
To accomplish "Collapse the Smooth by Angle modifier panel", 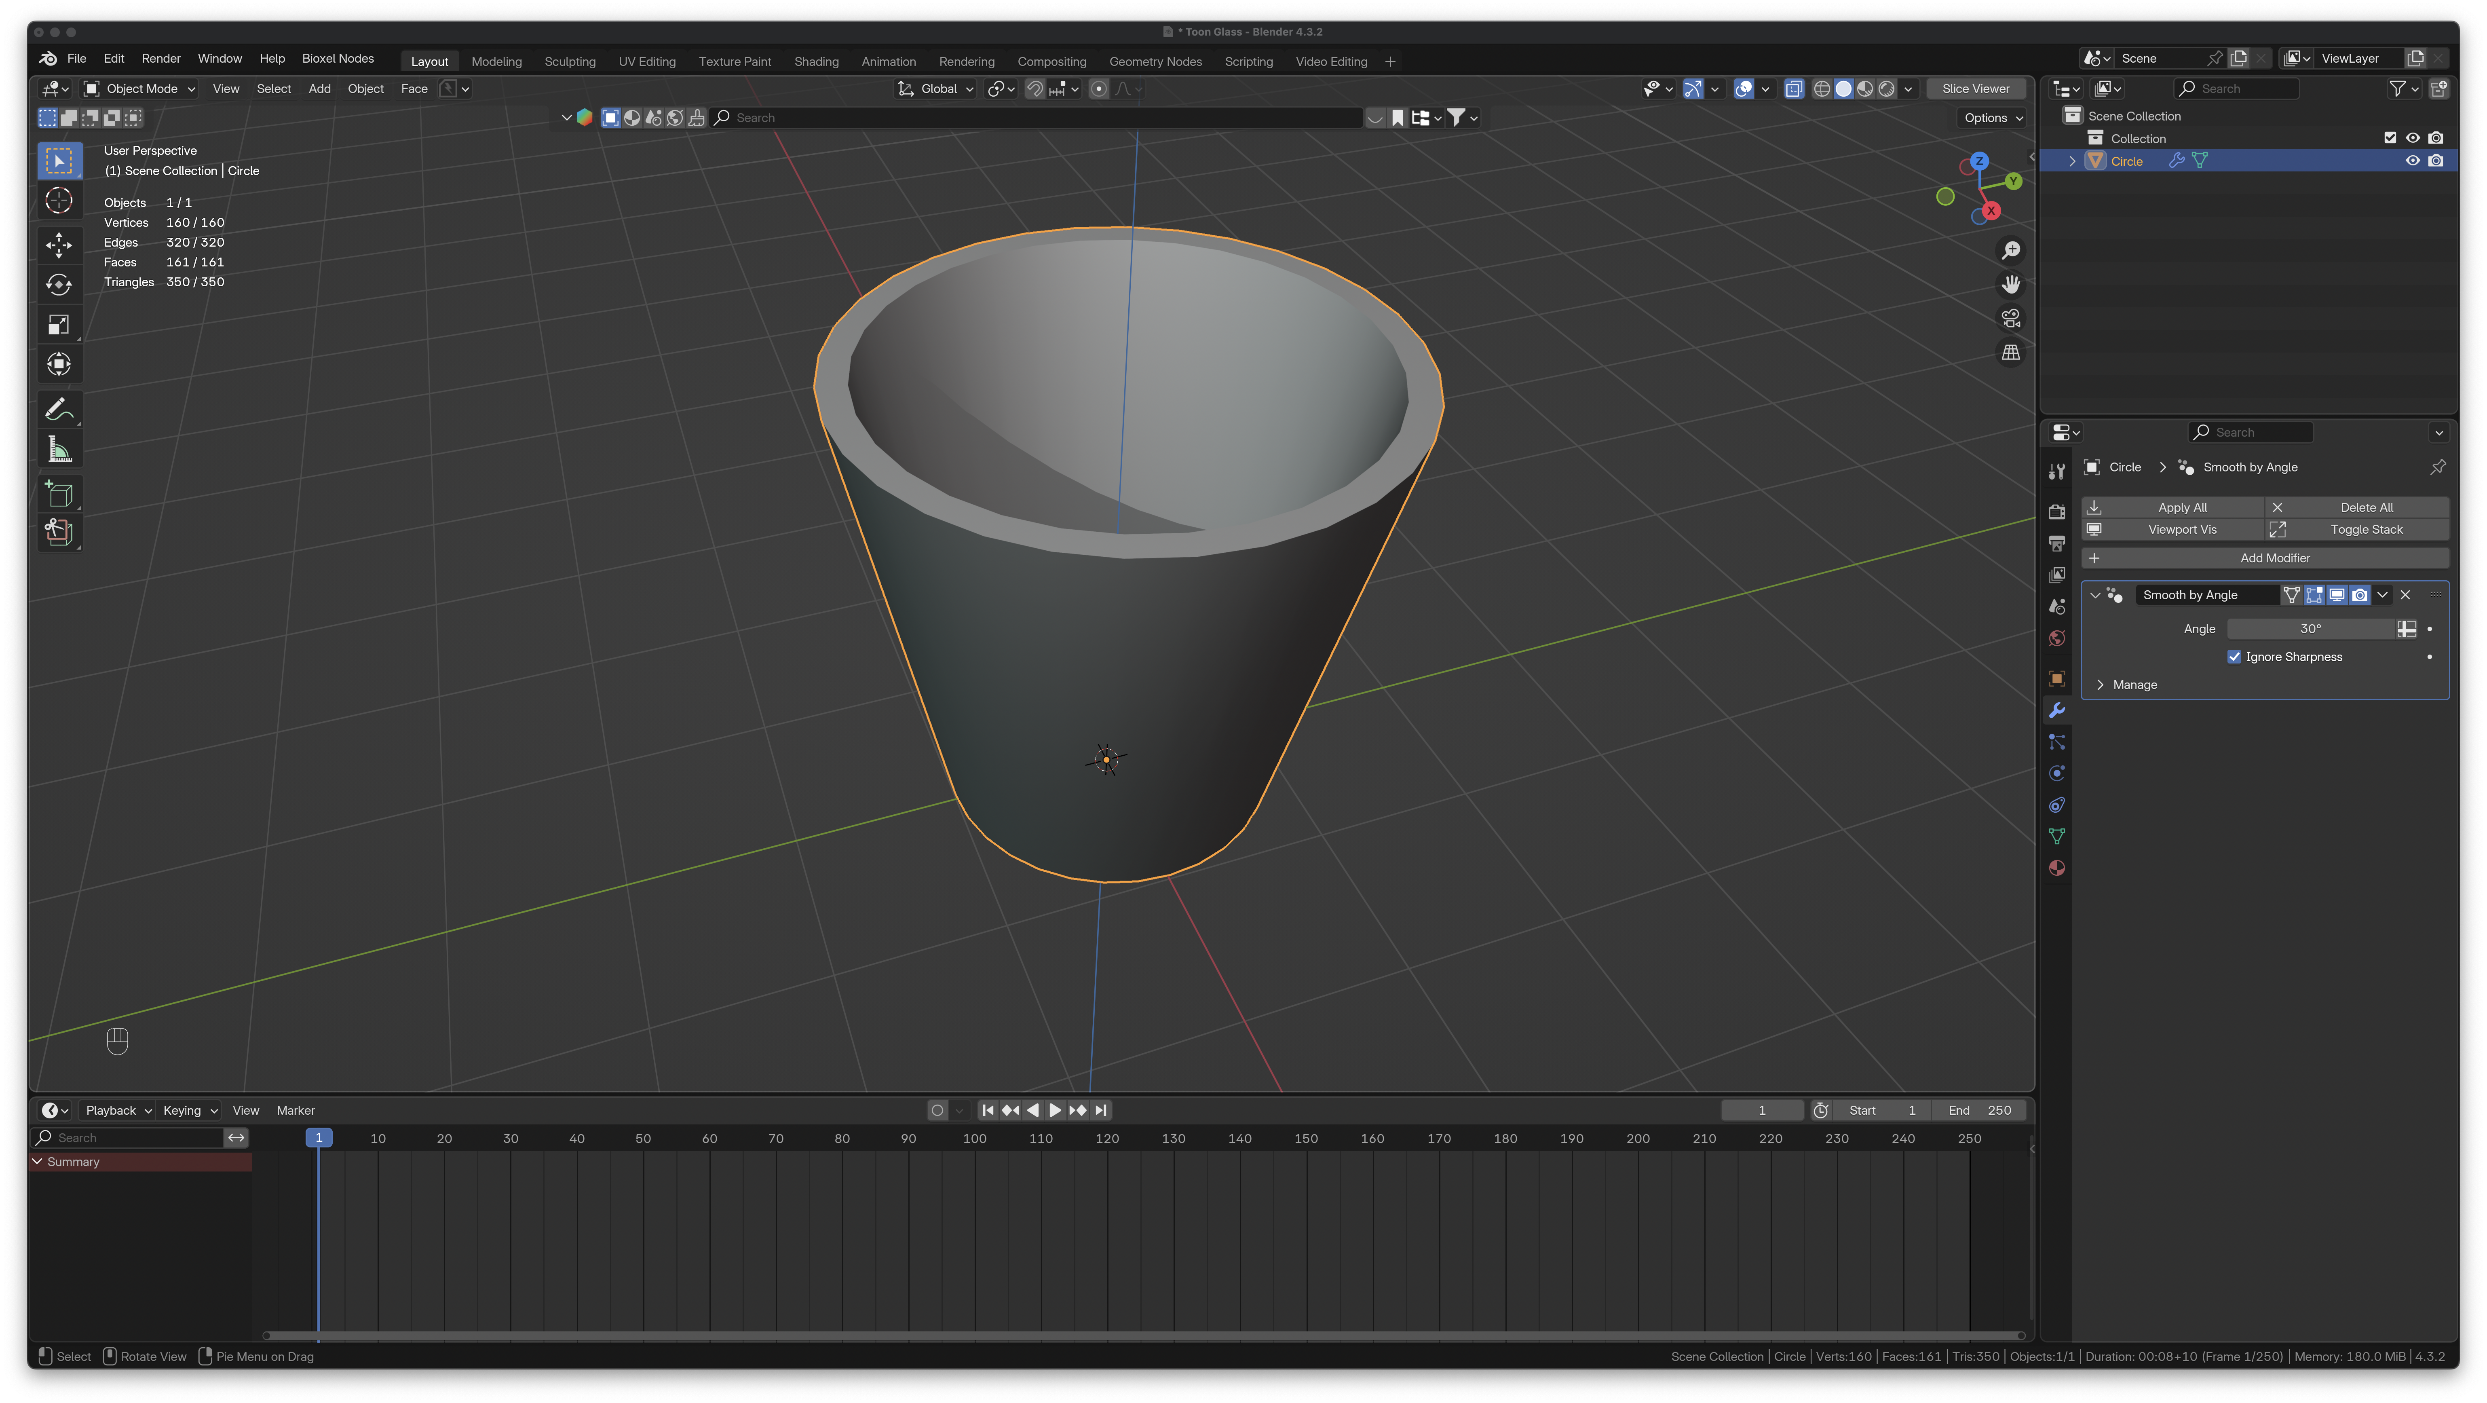I will (2095, 595).
